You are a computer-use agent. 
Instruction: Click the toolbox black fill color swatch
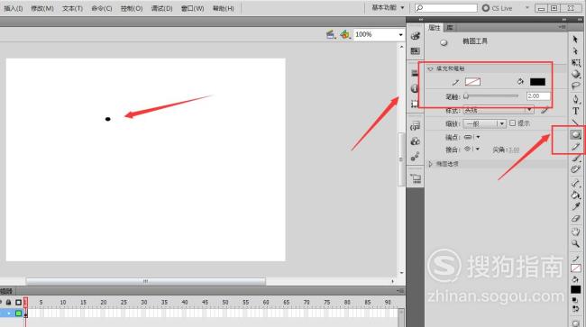tap(575, 289)
